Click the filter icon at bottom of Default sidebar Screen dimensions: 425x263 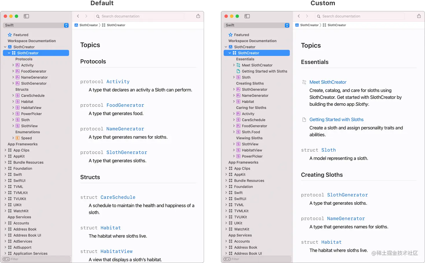pyautogui.click(x=6, y=259)
